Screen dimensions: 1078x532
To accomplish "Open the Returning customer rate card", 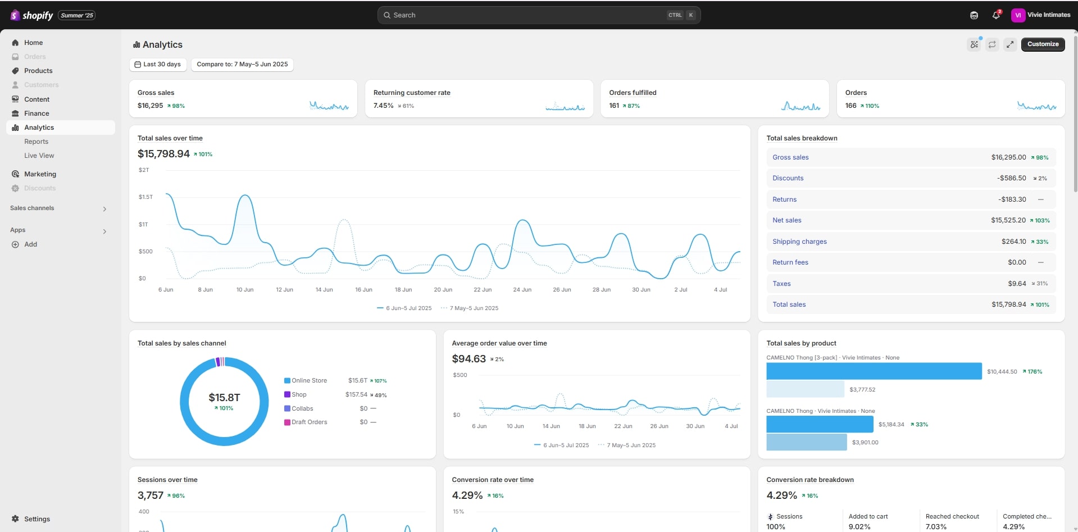I will pos(479,99).
